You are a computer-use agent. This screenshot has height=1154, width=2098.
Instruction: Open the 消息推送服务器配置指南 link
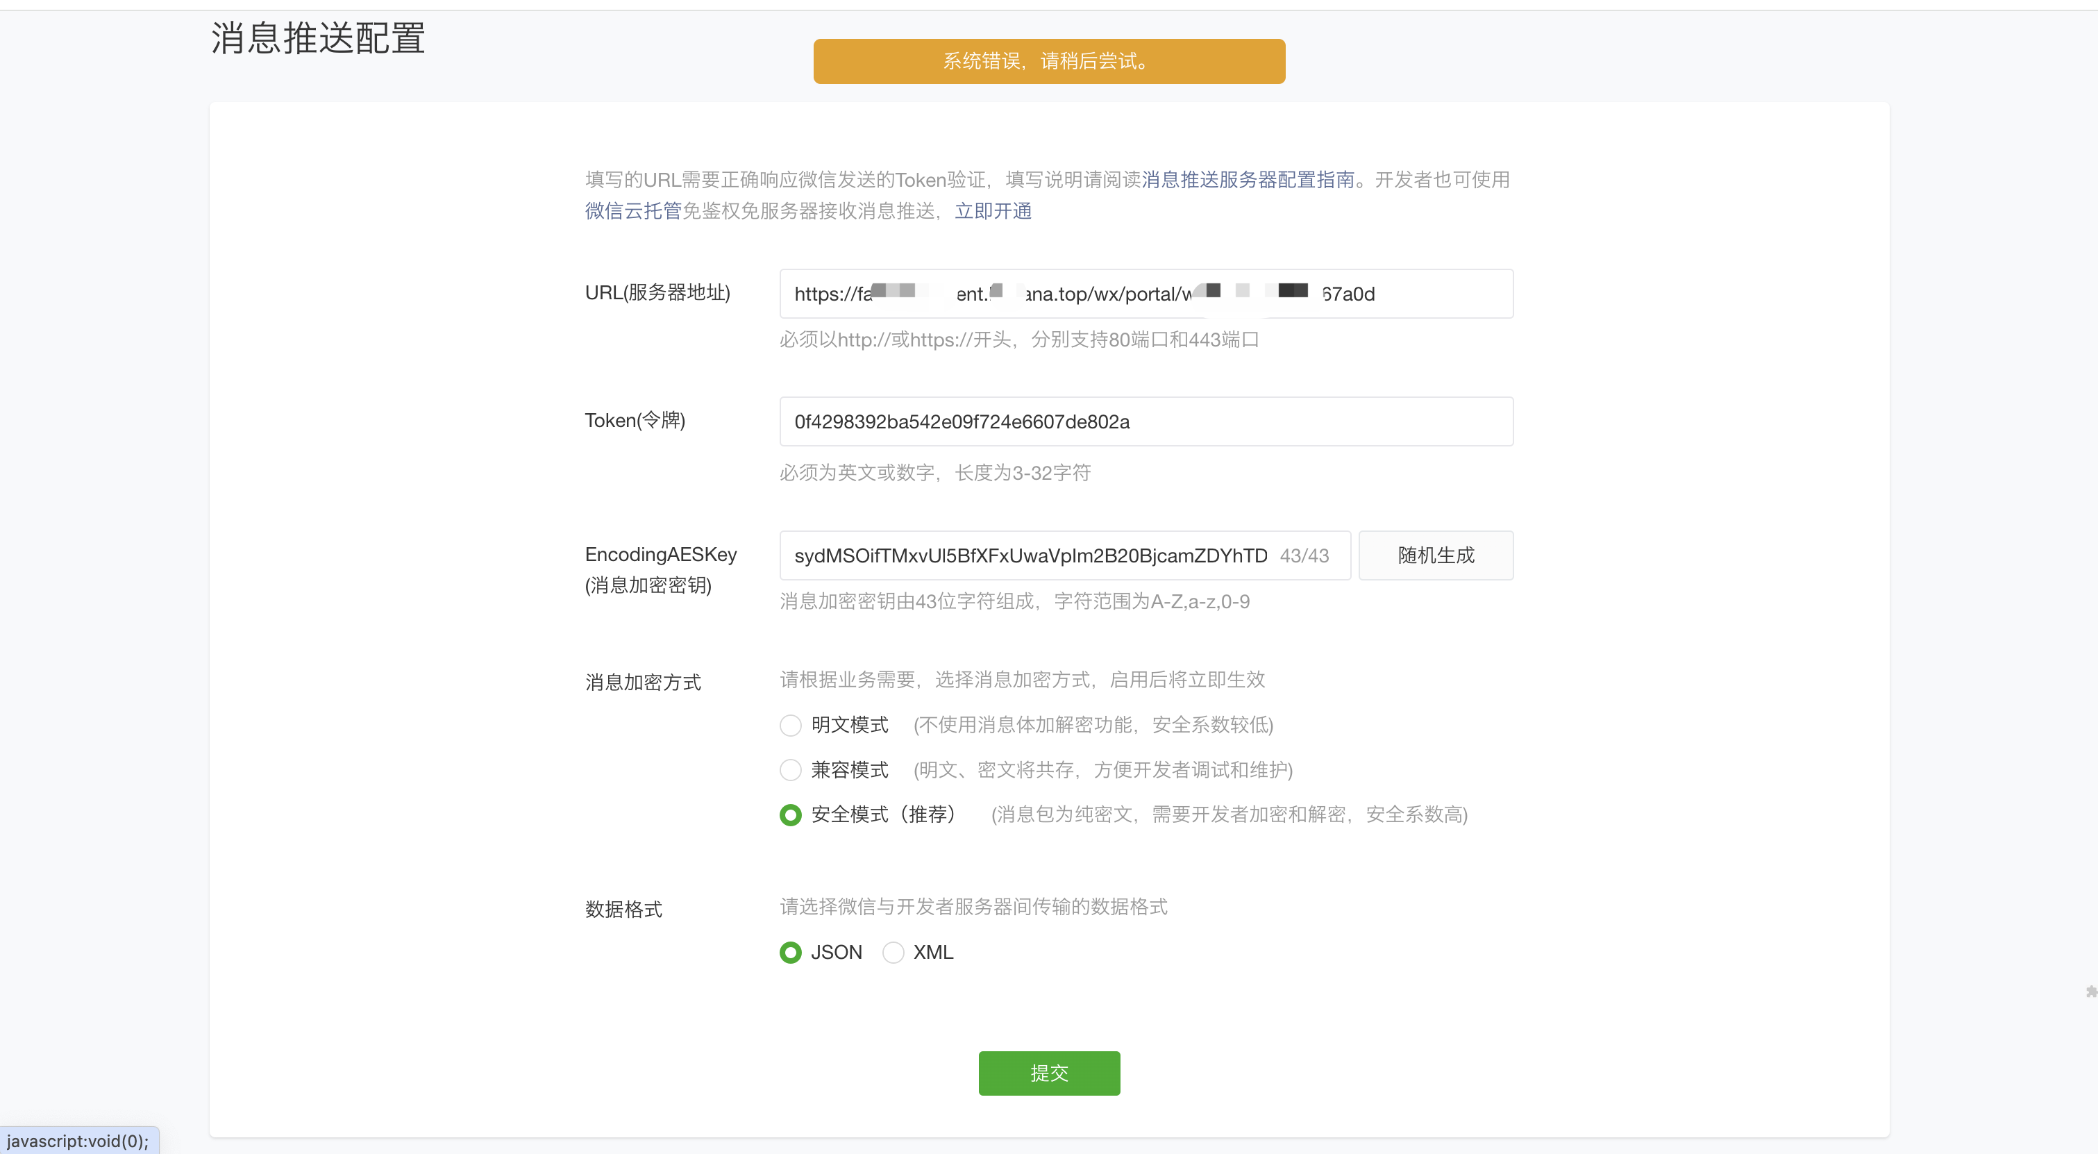click(1248, 179)
